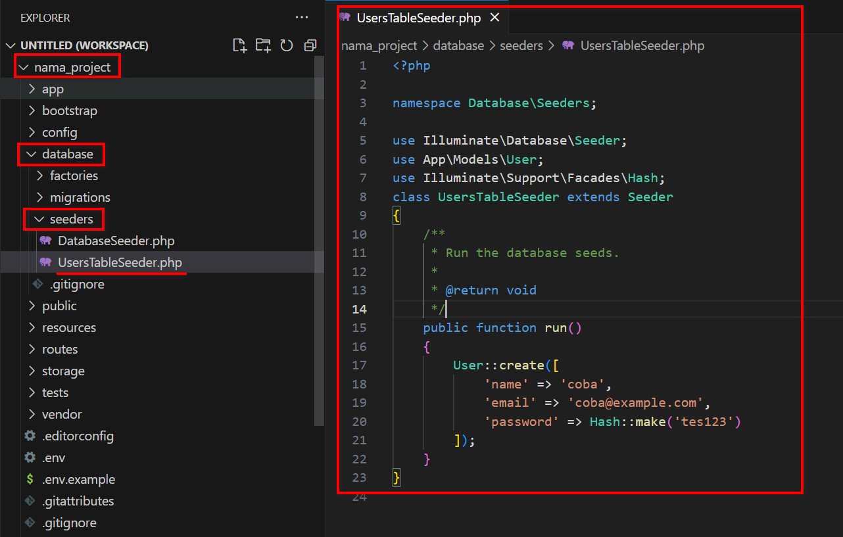The image size is (843, 537).
Task: Click UsersTableSeeder.php in the breadcrumb
Action: (642, 46)
